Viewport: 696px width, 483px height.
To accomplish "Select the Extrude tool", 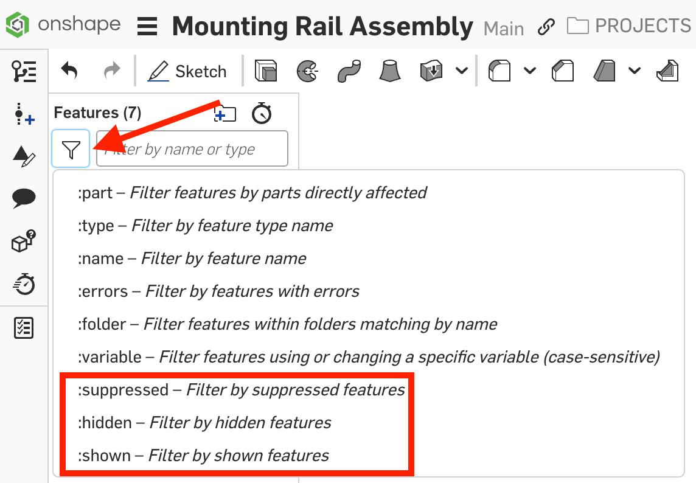I will [265, 72].
